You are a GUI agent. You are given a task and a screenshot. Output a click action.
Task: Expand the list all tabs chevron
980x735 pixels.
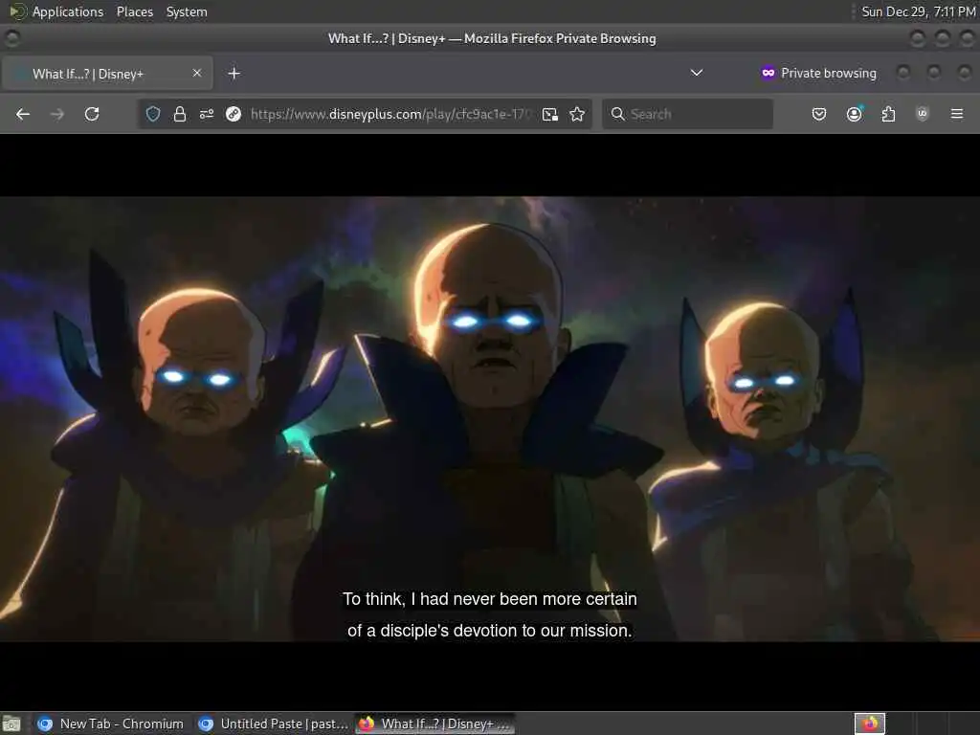coord(697,73)
